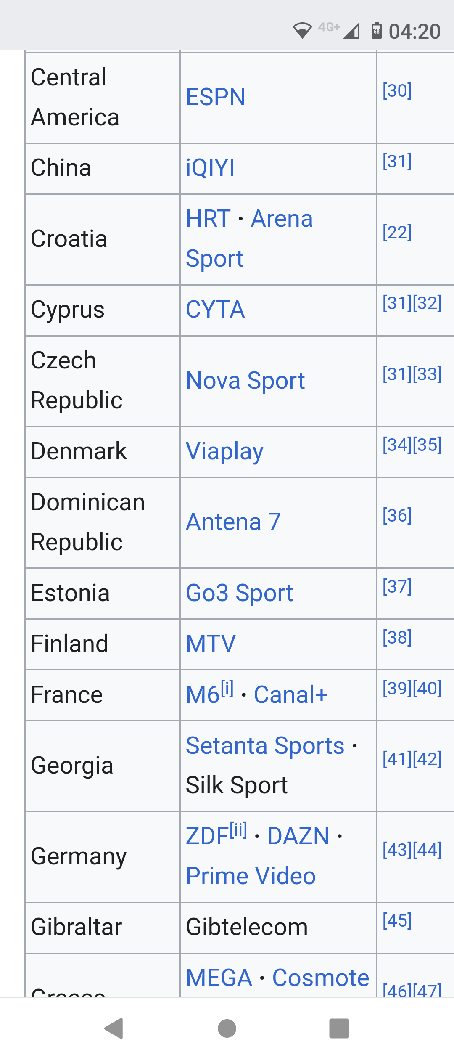The image size is (454, 1060).
Task: Open Go3 Sport link for Estonia
Action: [240, 593]
